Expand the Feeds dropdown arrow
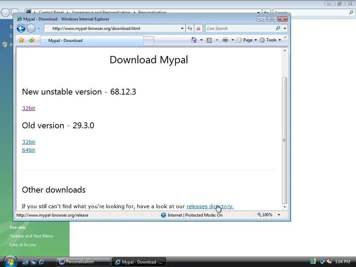This screenshot has height=267, width=356. tap(217, 40)
